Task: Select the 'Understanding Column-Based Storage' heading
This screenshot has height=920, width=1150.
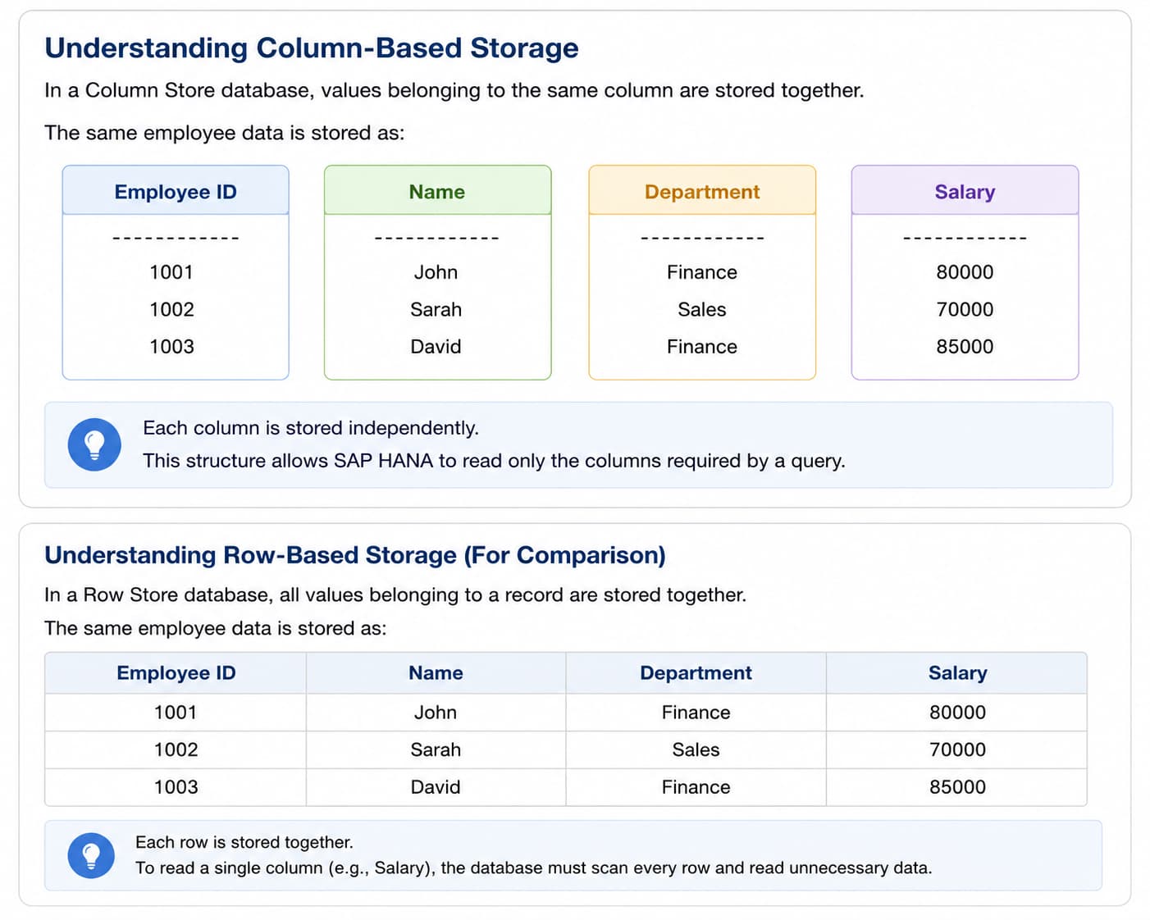Action: click(x=312, y=48)
